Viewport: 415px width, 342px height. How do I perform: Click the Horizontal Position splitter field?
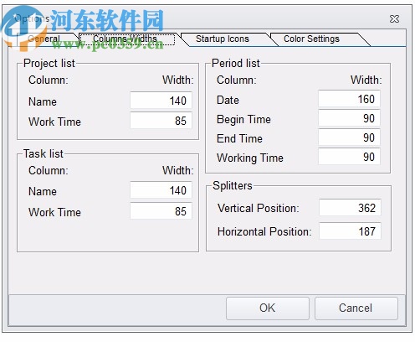coord(350,231)
